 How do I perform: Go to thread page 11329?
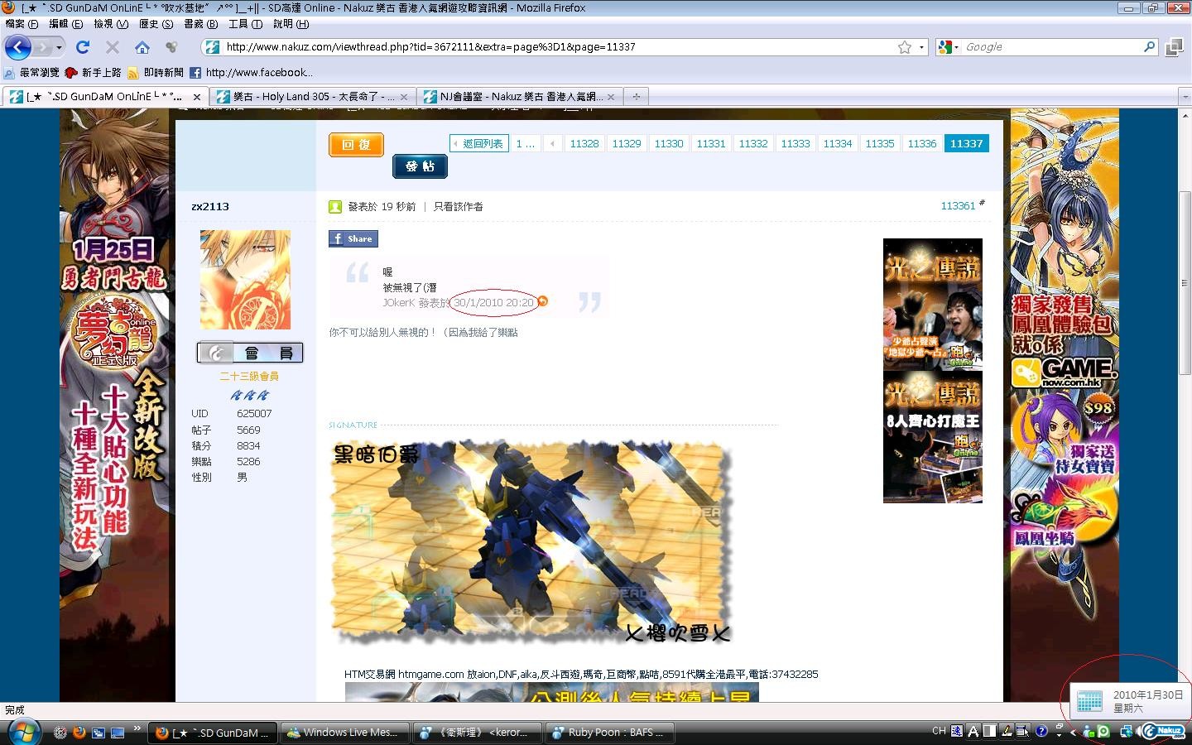[627, 143]
